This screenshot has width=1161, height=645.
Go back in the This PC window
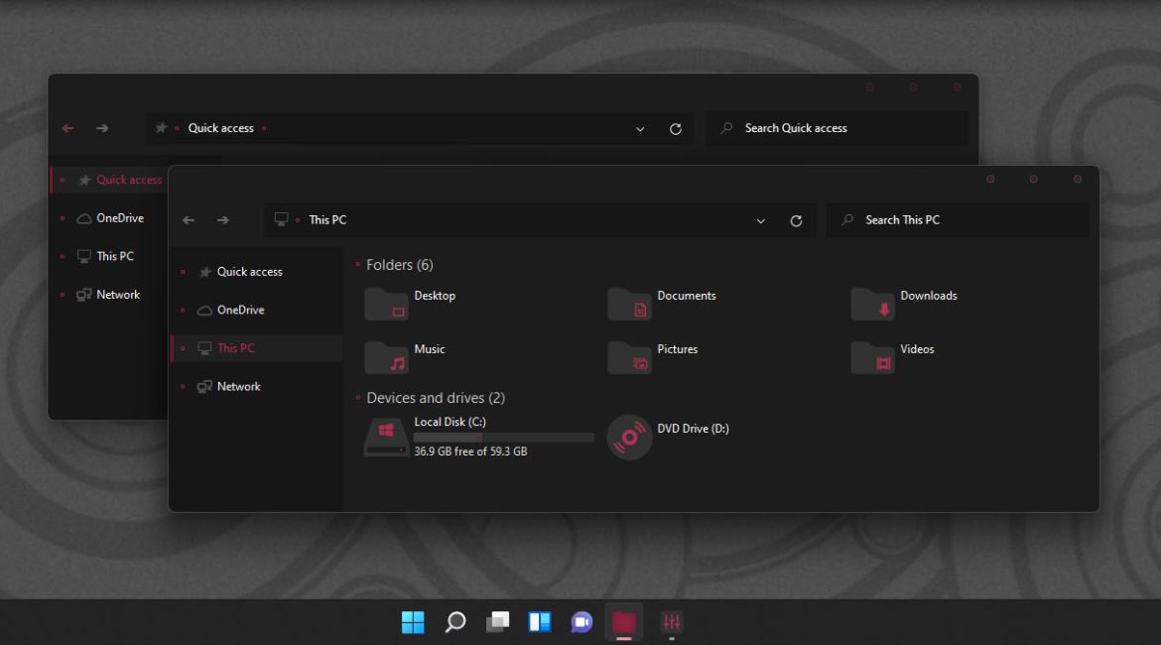pyautogui.click(x=189, y=220)
